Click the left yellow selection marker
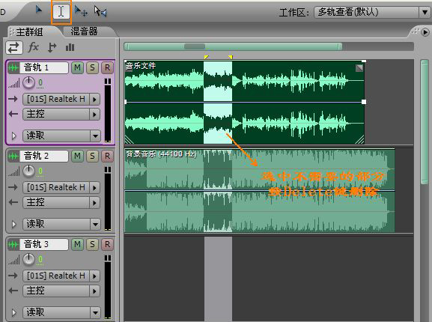 (x=206, y=57)
